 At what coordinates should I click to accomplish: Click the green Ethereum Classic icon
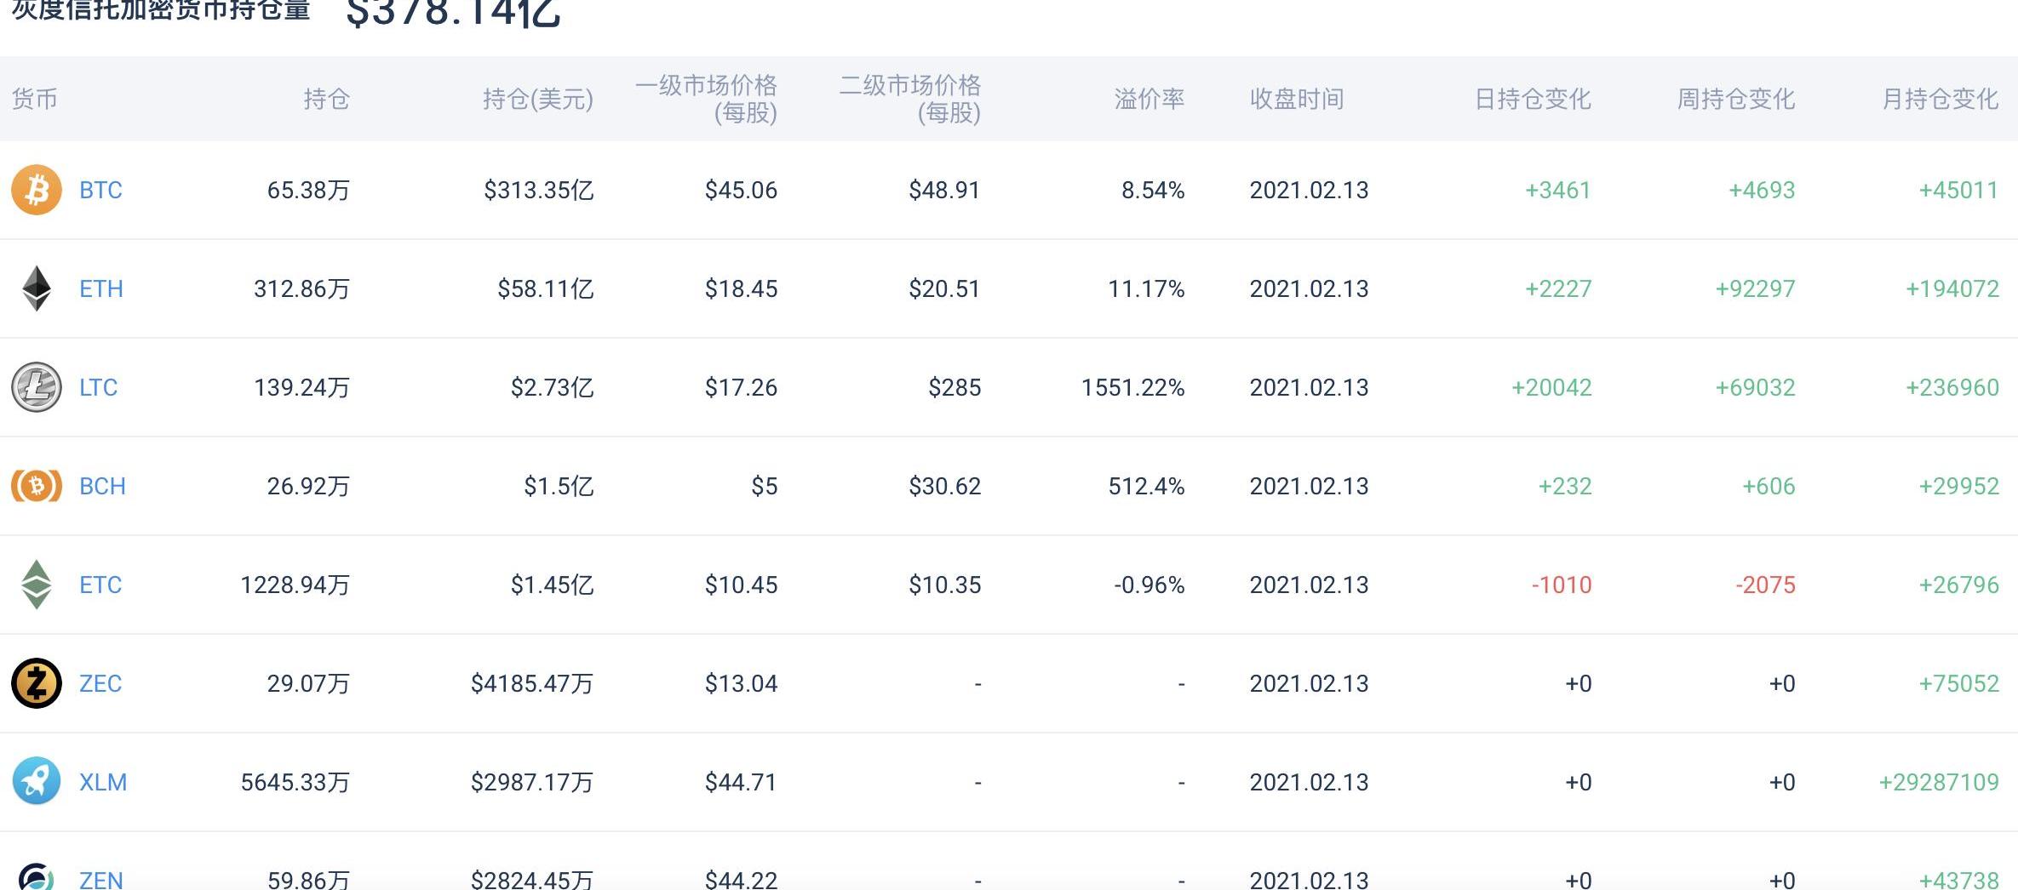(36, 585)
